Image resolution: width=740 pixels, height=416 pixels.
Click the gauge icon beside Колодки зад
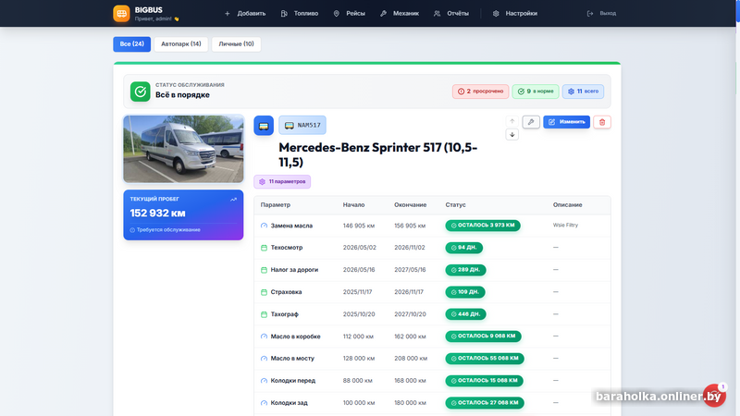click(x=264, y=403)
